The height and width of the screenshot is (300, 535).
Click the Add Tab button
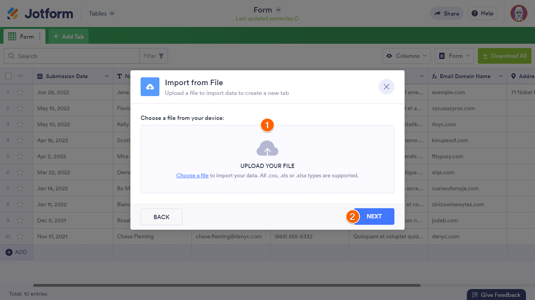[x=69, y=37]
